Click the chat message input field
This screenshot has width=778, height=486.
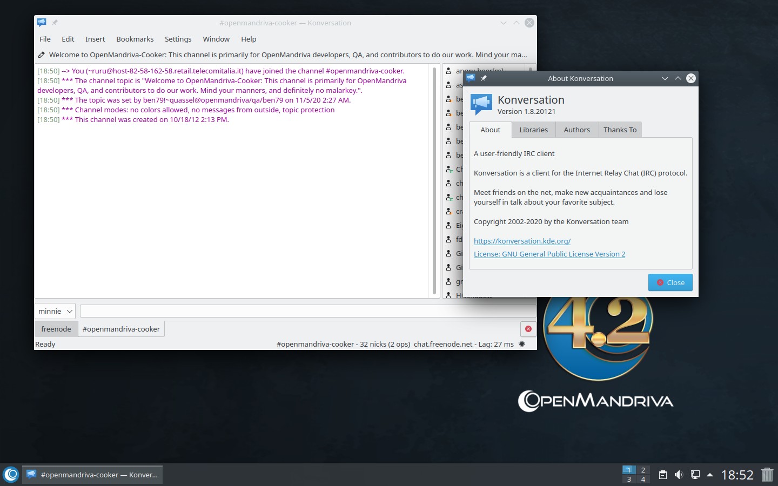tap(308, 311)
